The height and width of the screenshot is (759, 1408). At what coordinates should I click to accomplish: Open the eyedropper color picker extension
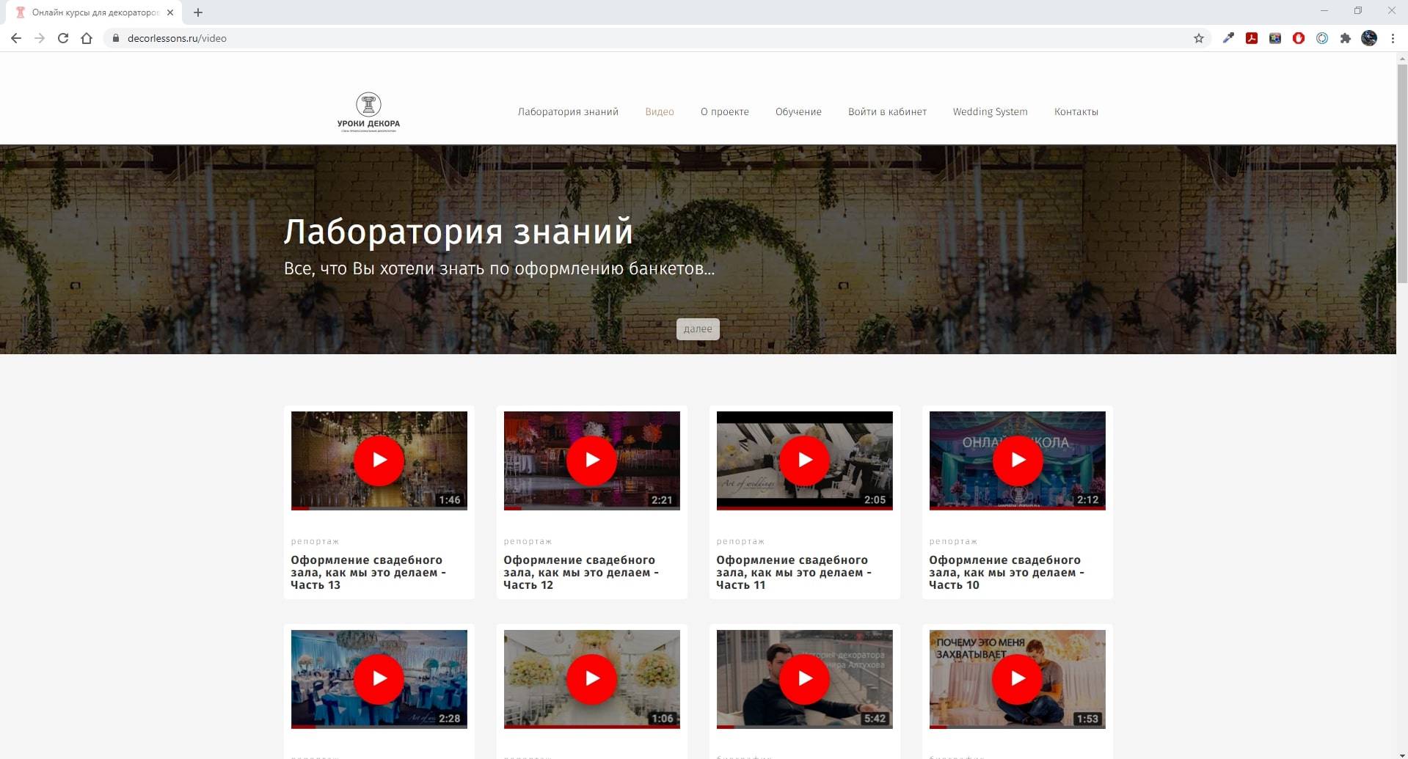[1228, 38]
